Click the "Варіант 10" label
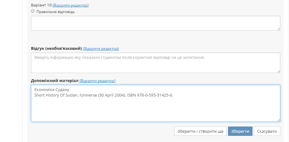The height and width of the screenshot is (142, 289). click(x=41, y=5)
